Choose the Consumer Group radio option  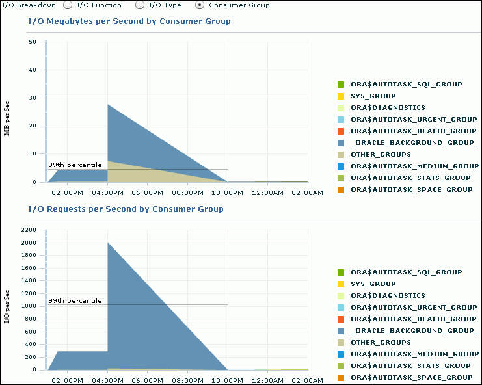coord(200,5)
